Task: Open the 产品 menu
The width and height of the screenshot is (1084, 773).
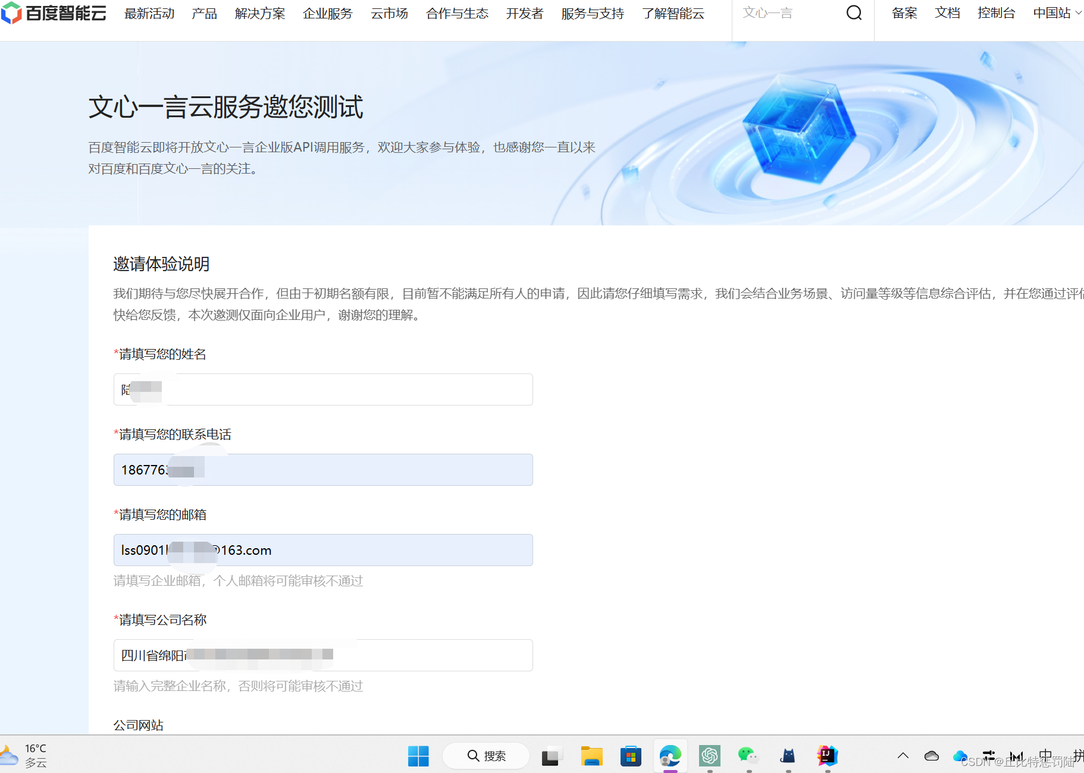Action: pyautogui.click(x=204, y=13)
